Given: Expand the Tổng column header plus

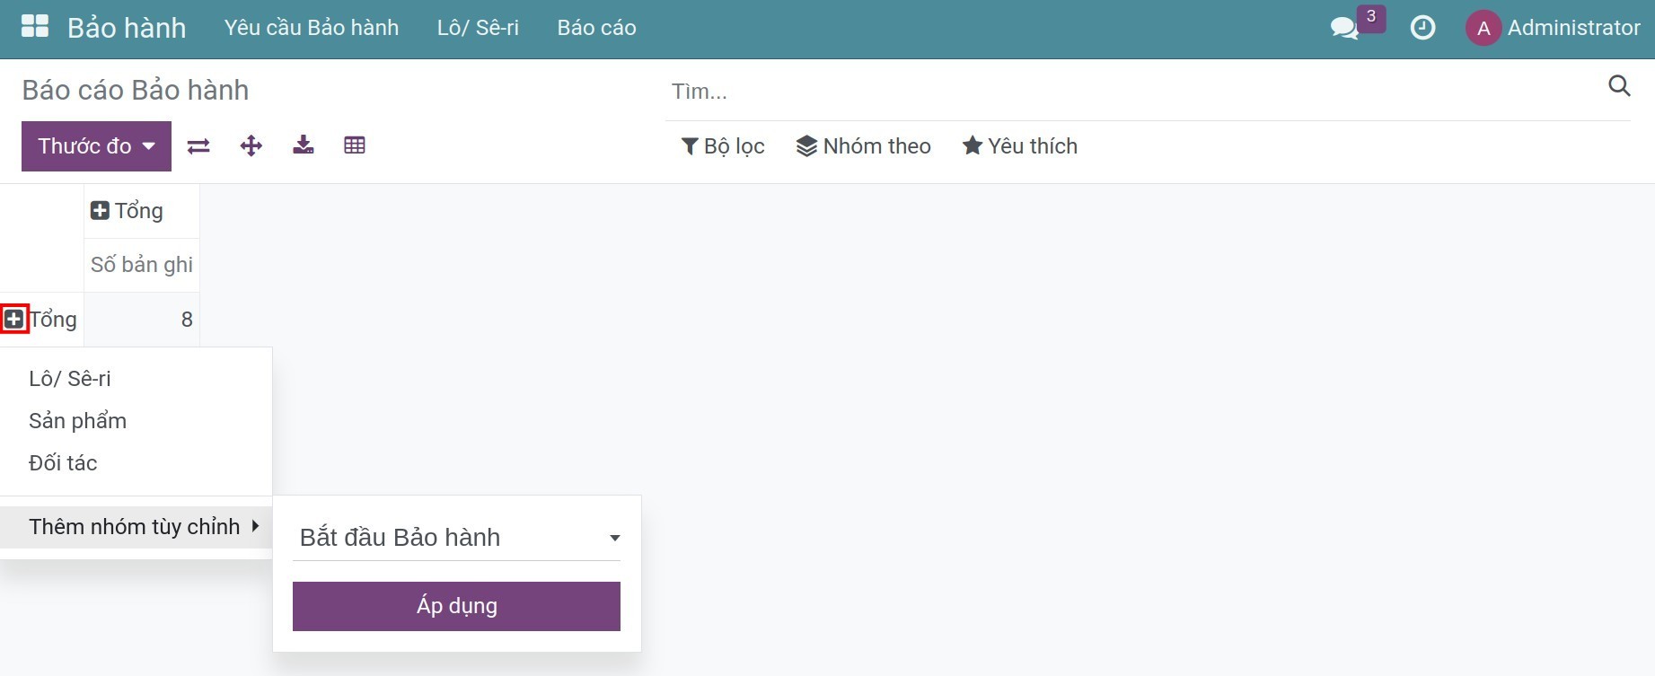Looking at the screenshot, I should pyautogui.click(x=100, y=211).
